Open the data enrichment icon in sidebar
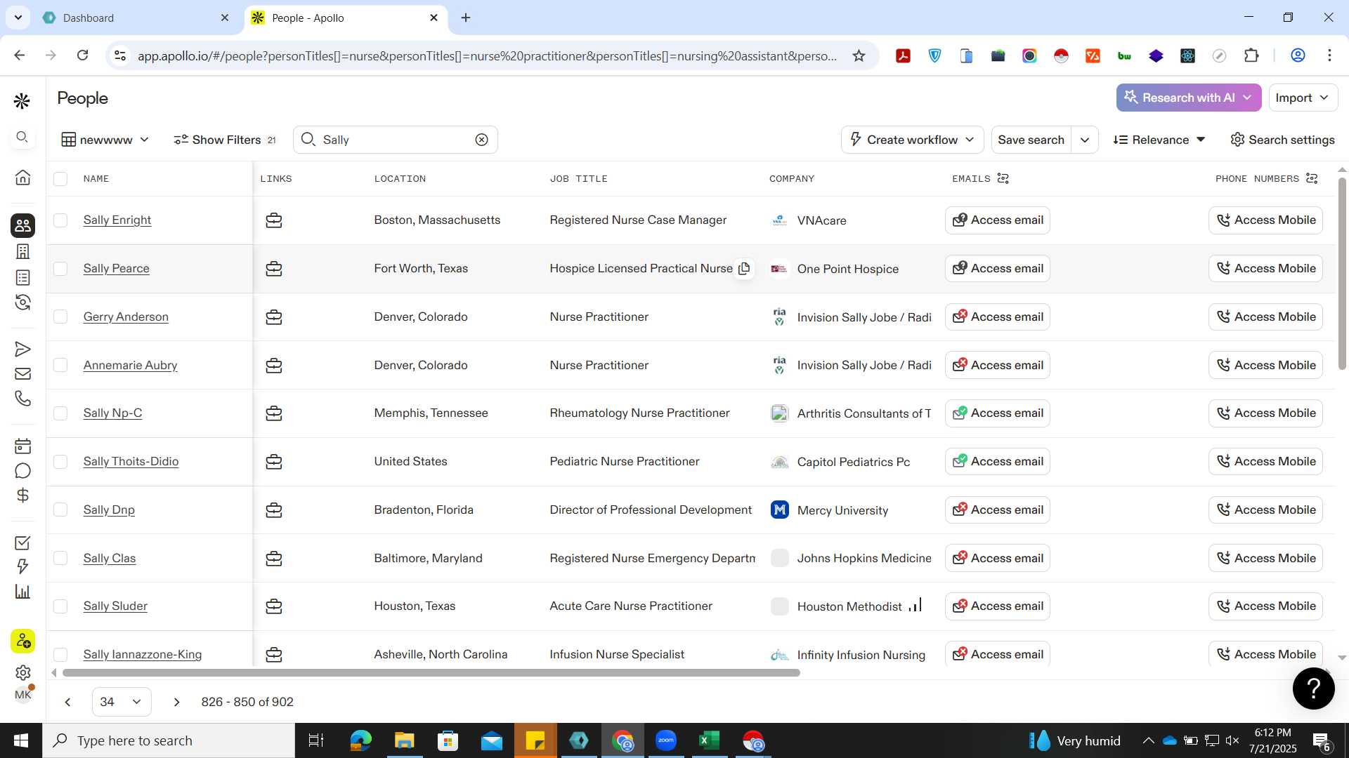The height and width of the screenshot is (758, 1349). [22, 302]
